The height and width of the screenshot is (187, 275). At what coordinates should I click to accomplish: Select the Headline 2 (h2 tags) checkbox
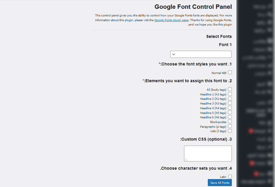230,99
